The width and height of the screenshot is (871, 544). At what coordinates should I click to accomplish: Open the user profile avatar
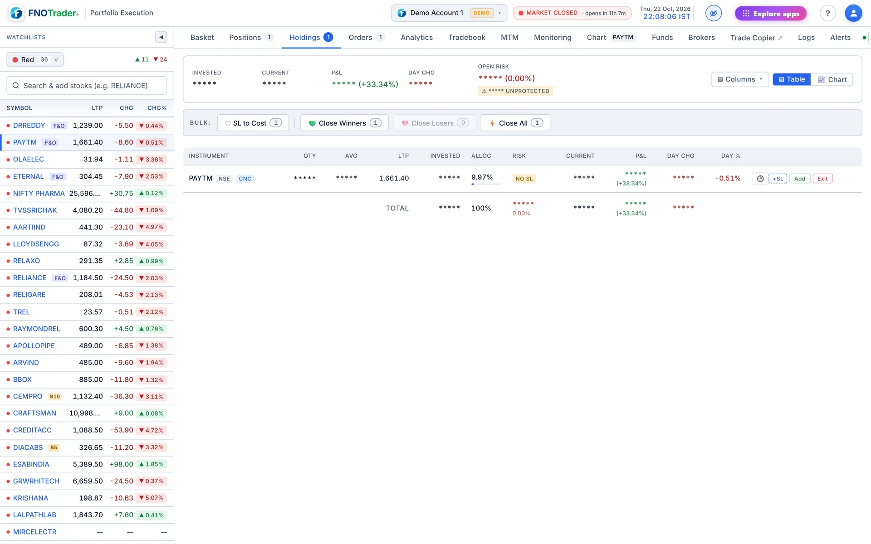(853, 13)
